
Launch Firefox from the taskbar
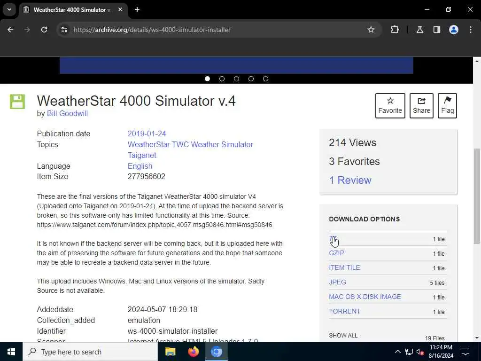click(193, 352)
